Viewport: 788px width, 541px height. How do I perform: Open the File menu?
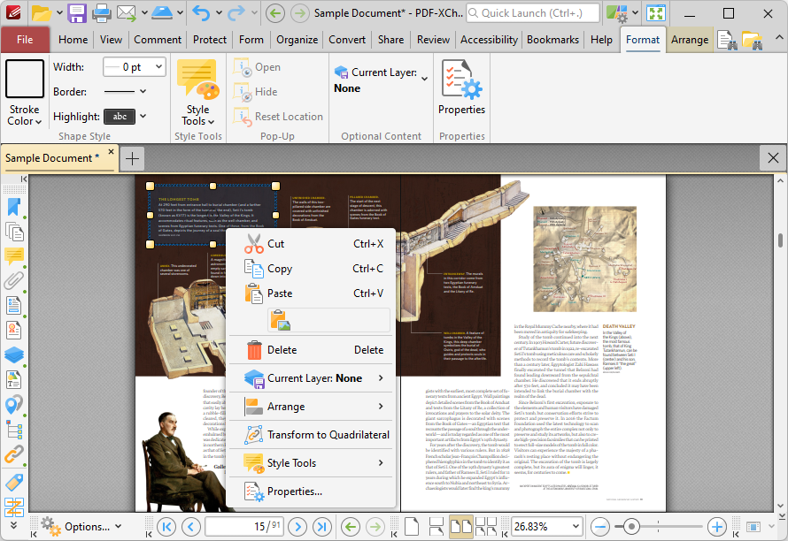(25, 40)
